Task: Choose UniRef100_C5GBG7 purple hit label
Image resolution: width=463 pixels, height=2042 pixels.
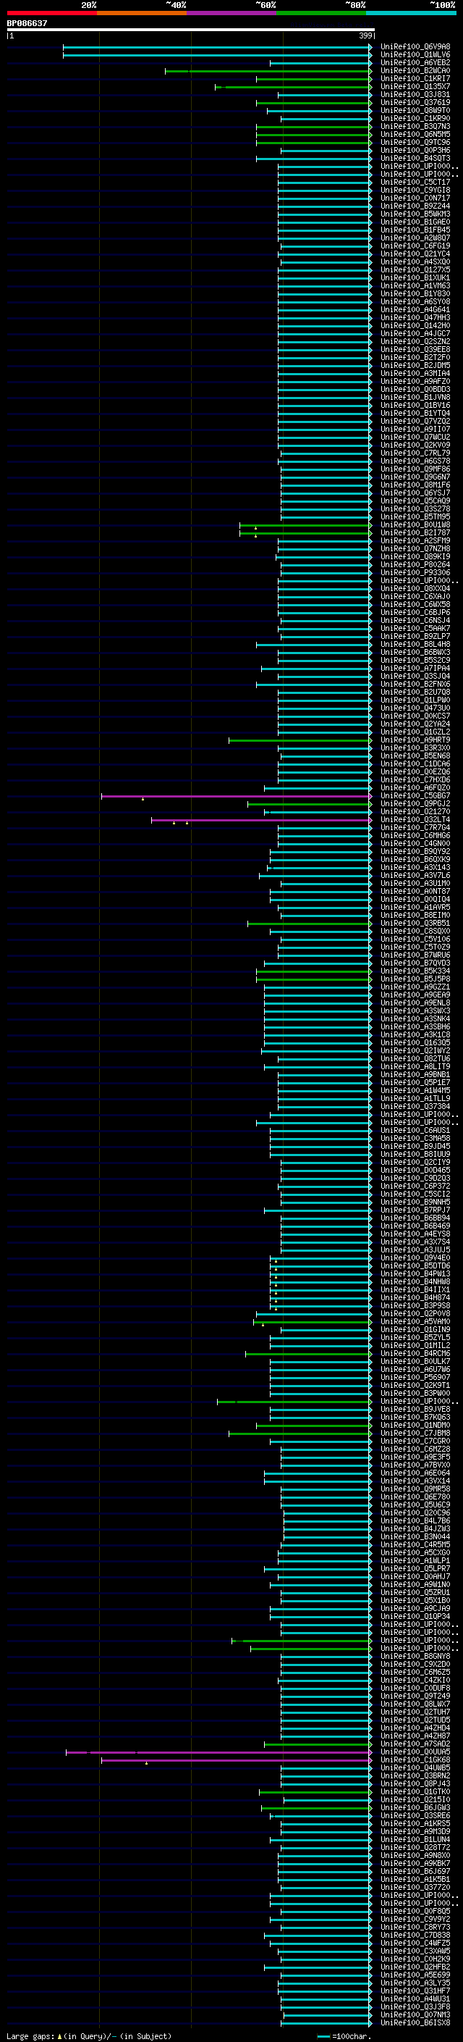Action: pyautogui.click(x=415, y=796)
